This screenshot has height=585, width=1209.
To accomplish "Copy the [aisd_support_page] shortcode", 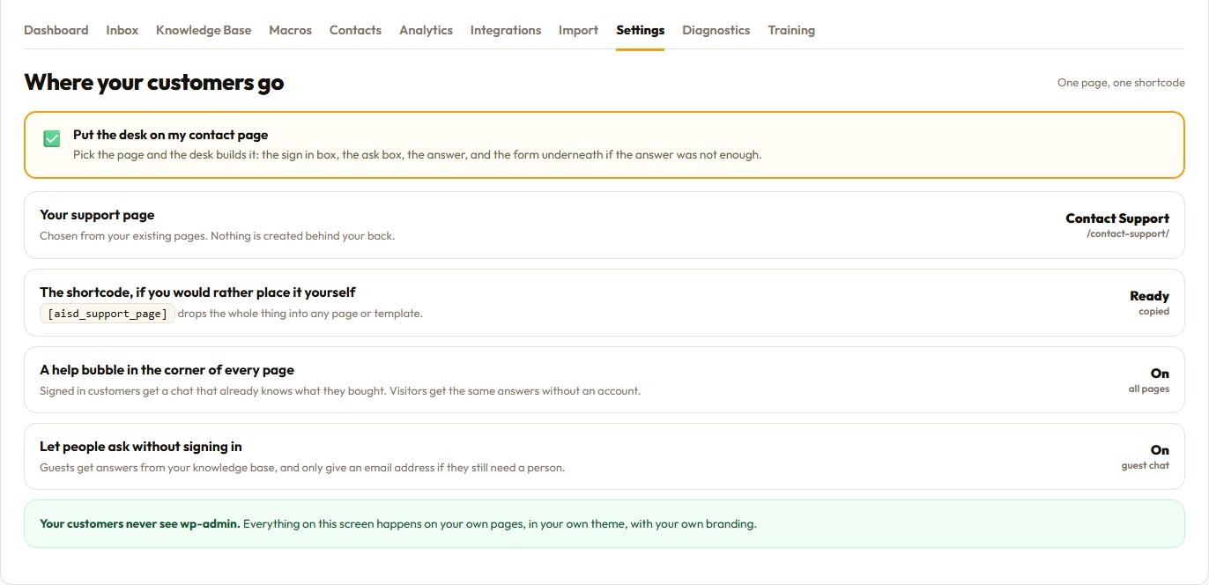I will (108, 314).
